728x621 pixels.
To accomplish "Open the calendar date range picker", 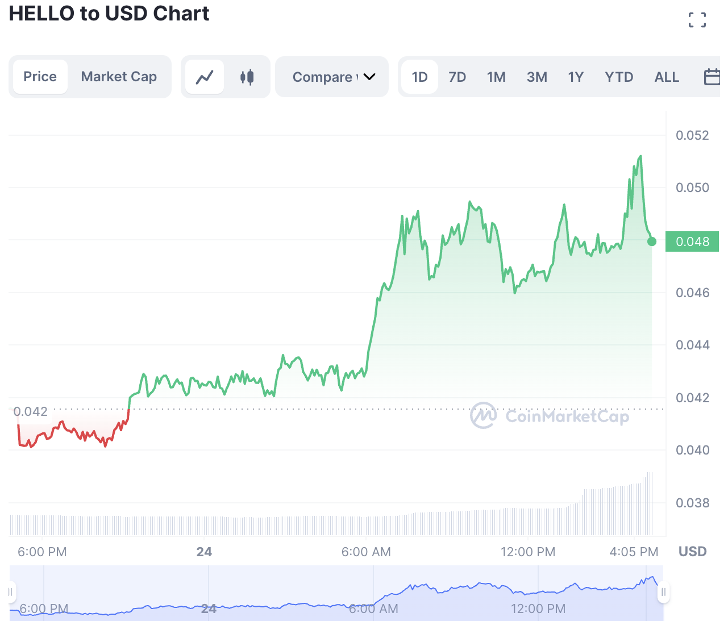I will (x=712, y=77).
